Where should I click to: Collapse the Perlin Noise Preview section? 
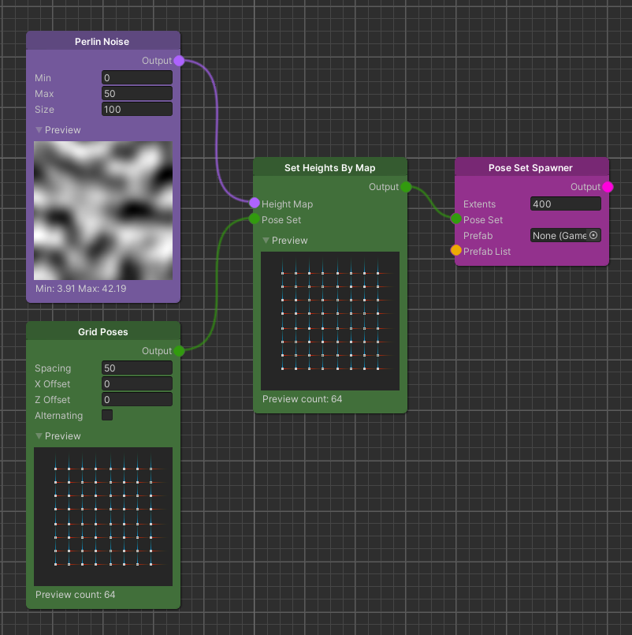pos(39,129)
